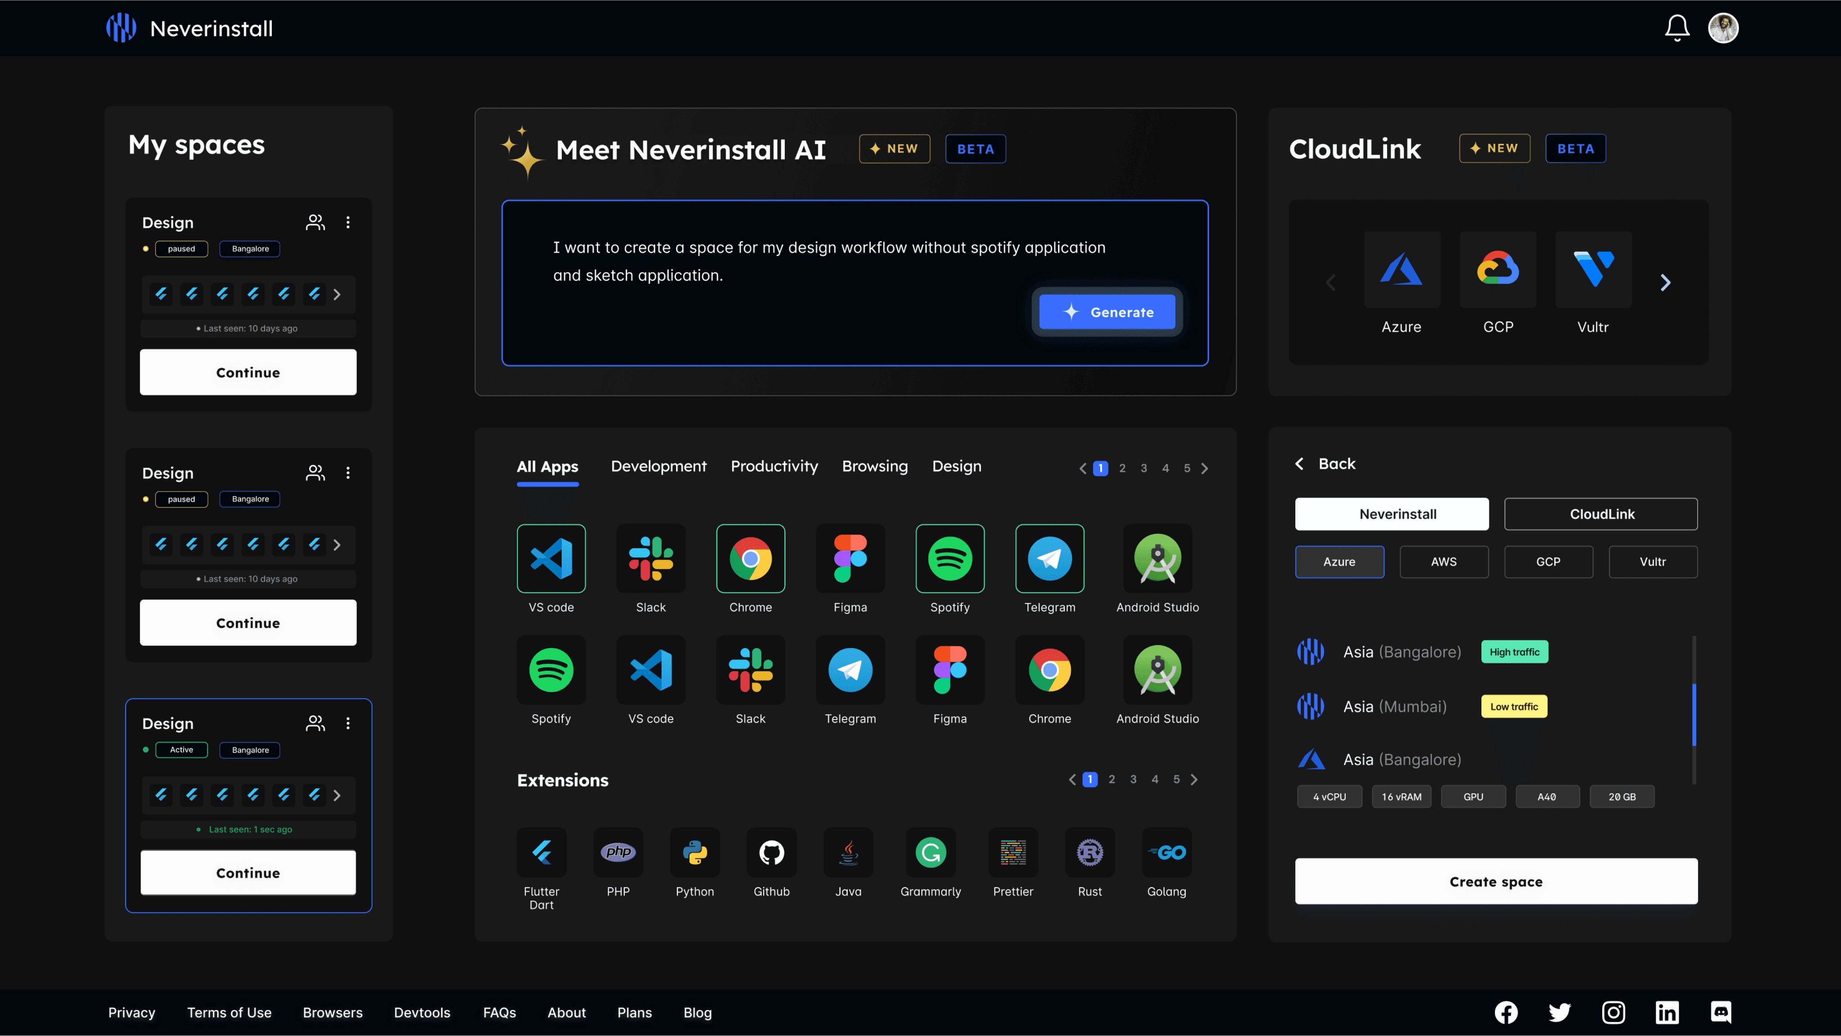Open sharing on the Active Design space

tap(315, 723)
